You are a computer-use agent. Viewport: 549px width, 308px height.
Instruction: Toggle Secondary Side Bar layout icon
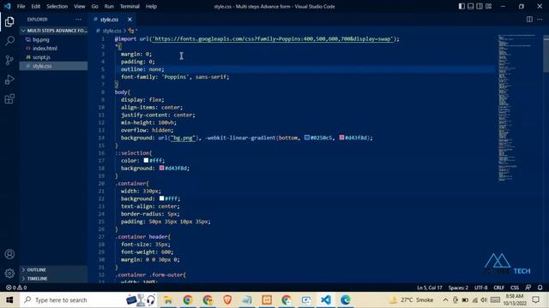tap(480, 6)
